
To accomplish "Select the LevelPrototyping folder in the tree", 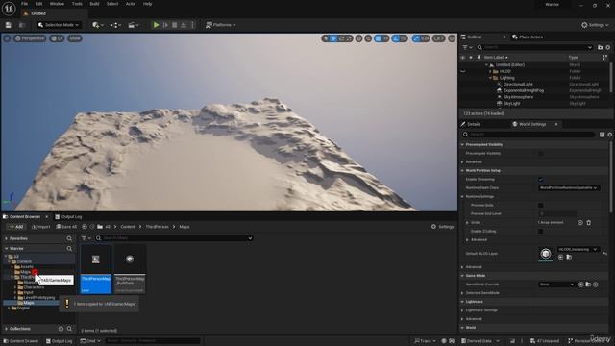I will pos(38,297).
